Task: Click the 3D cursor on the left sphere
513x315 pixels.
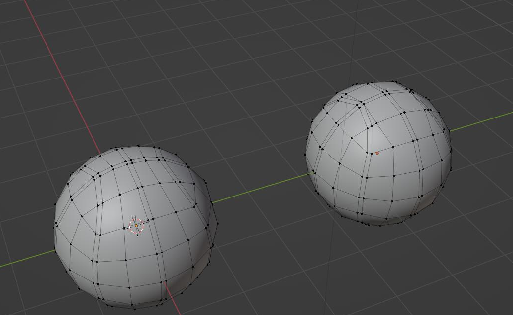Action: (x=136, y=225)
